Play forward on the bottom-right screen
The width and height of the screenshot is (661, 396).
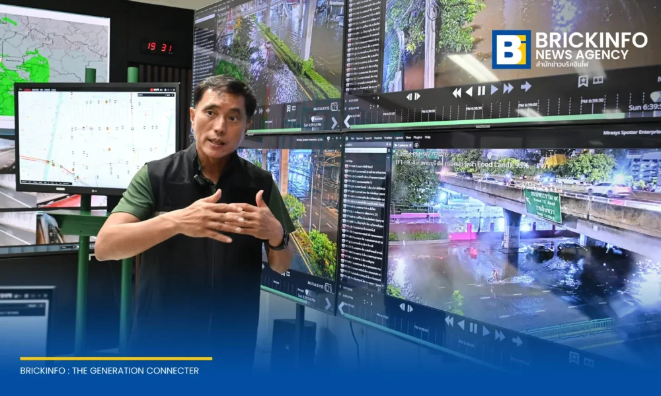point(486,331)
